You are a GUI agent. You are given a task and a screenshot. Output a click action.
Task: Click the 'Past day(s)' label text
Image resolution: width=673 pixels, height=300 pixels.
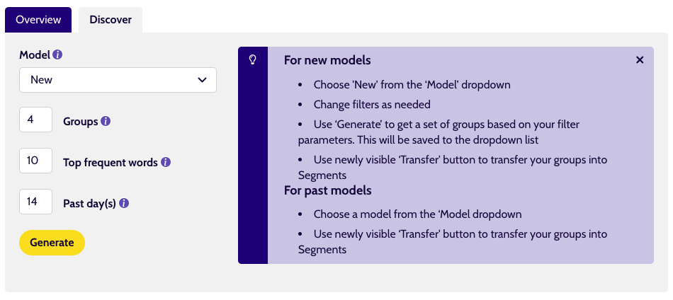tap(90, 204)
